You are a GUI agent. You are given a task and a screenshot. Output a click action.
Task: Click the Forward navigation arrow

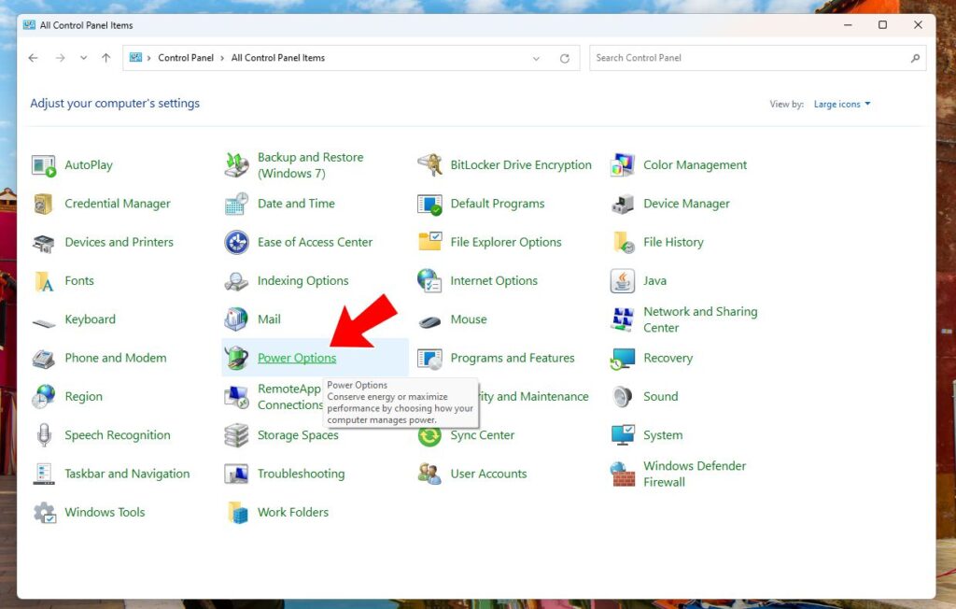coord(60,58)
